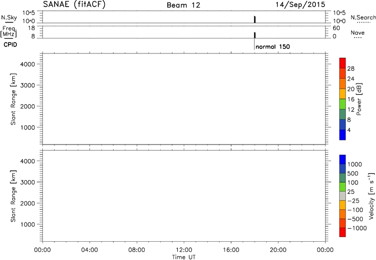Click the SANAE (fitACF) plot title
Screen dimensions: 376x260
click(74, 5)
